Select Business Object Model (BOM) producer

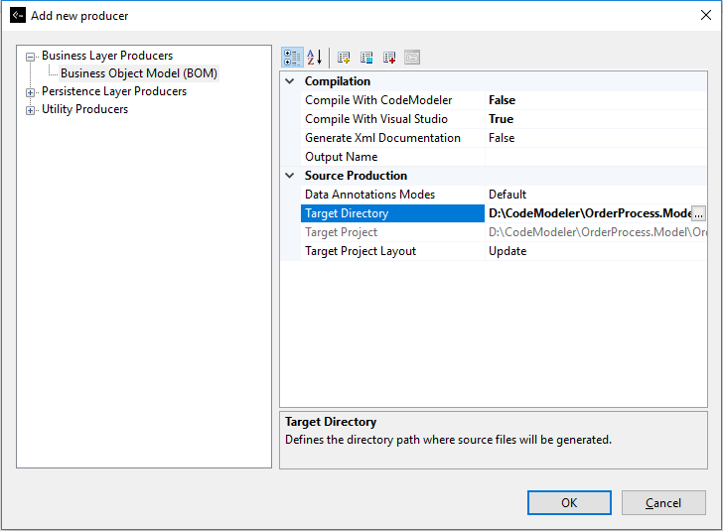point(138,73)
